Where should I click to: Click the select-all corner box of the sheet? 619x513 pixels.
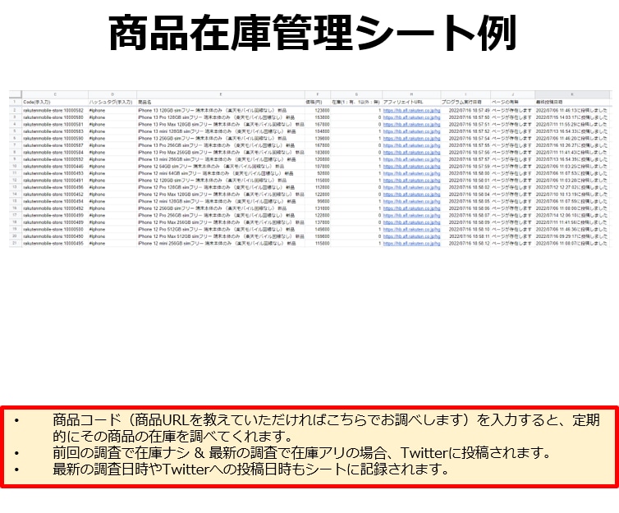(15, 94)
